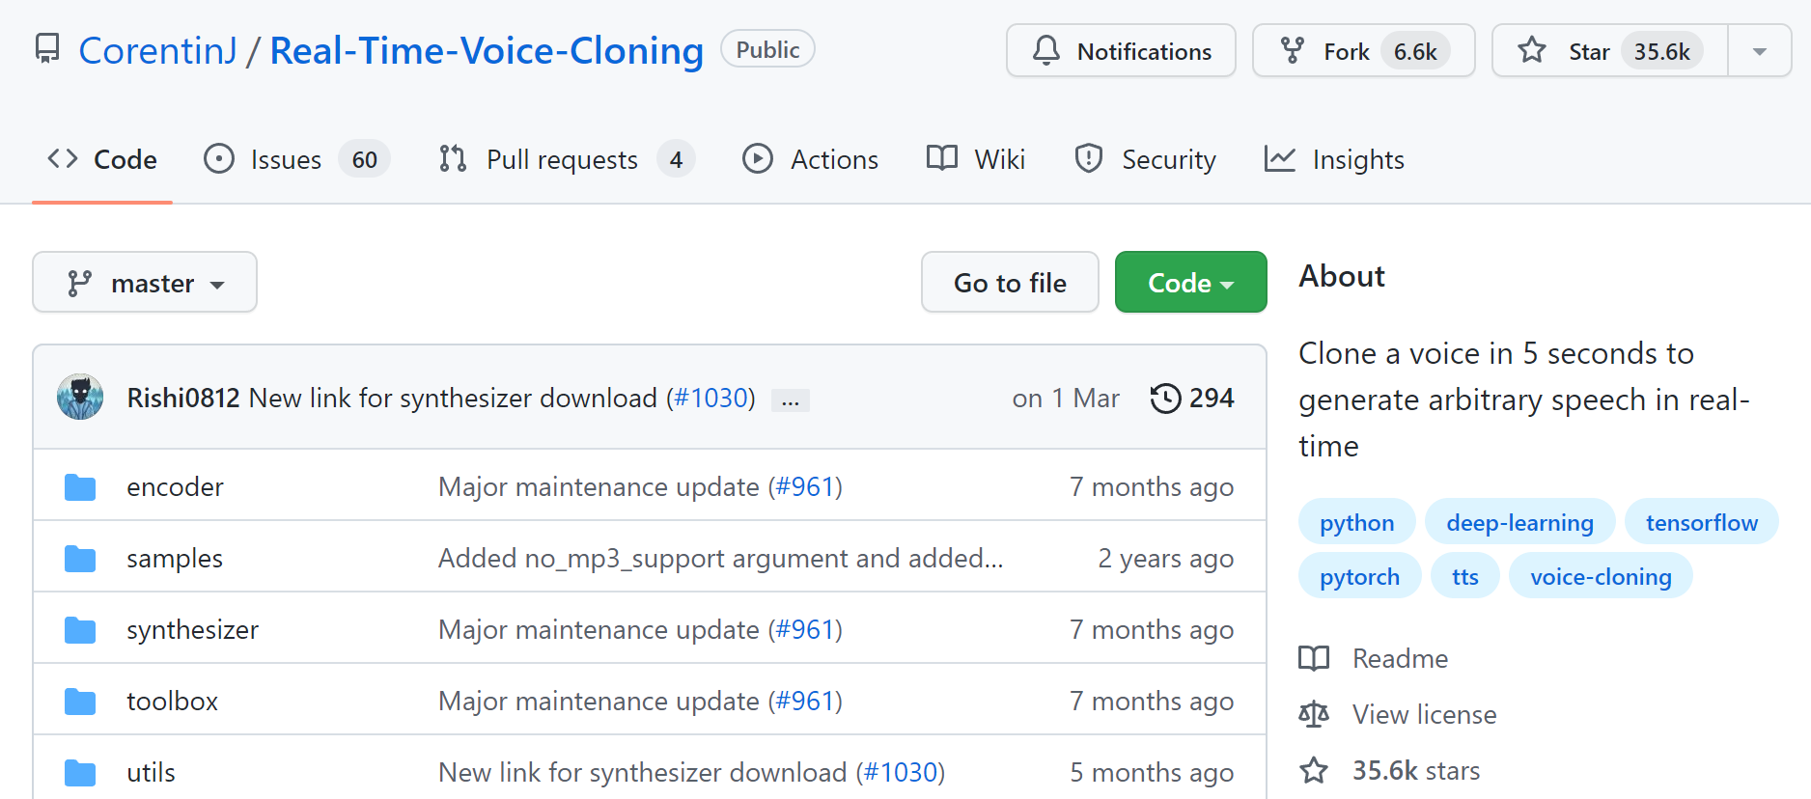Click the commit history clock icon
The width and height of the screenshot is (1811, 799).
click(x=1165, y=398)
